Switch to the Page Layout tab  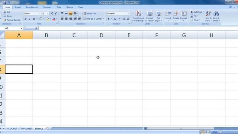(32, 7)
